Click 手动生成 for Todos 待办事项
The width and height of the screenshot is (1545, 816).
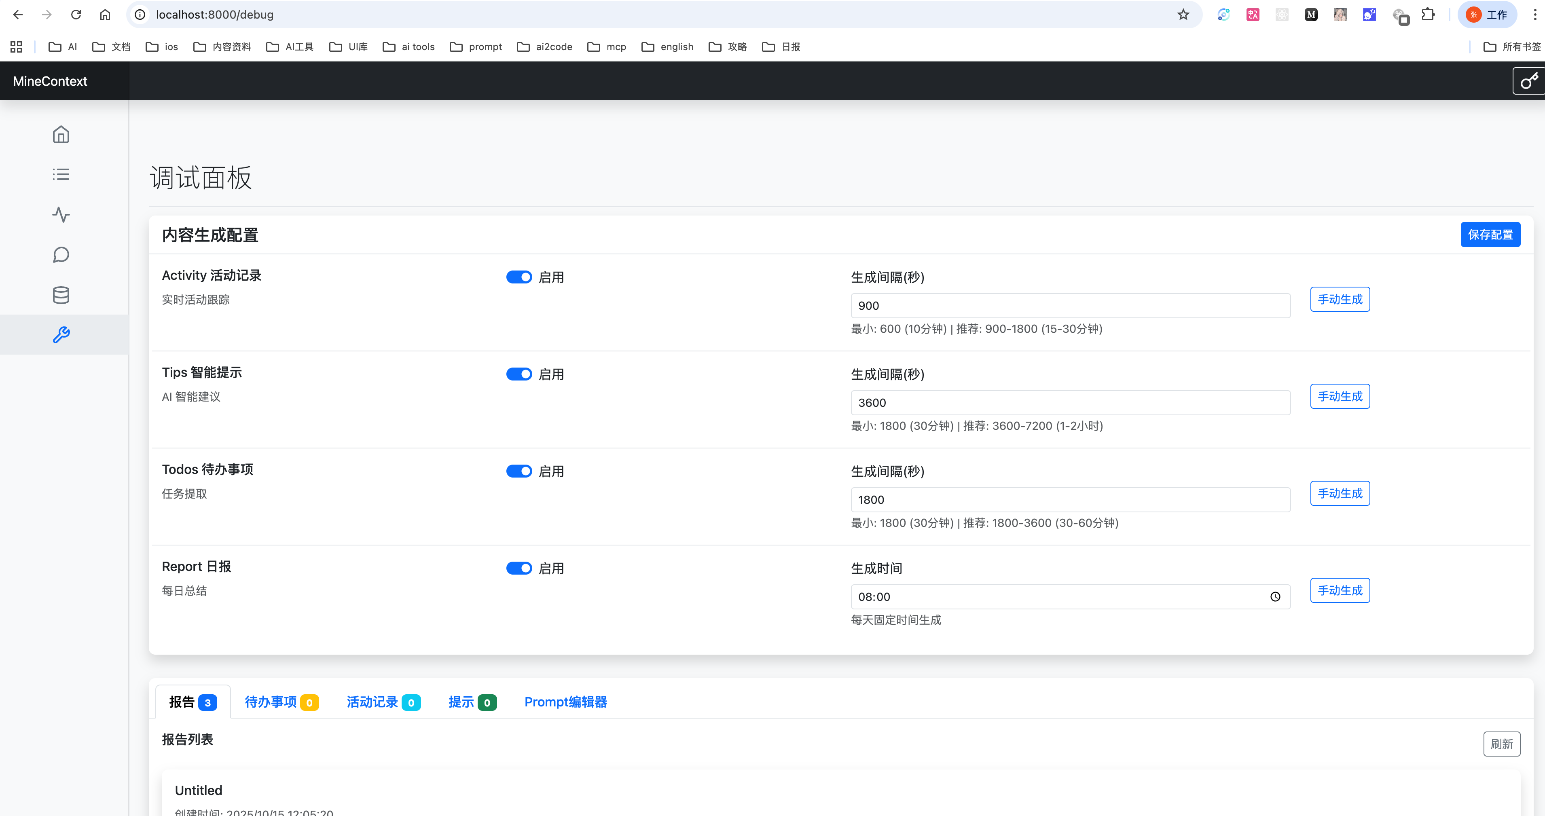point(1339,493)
